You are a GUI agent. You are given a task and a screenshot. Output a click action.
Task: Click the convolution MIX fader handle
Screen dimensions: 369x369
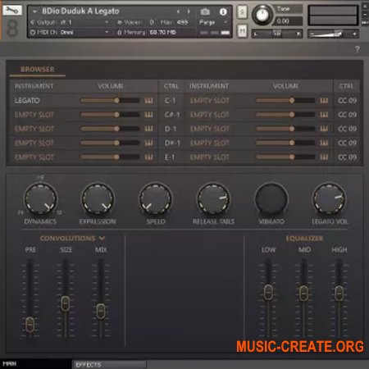pyautogui.click(x=101, y=311)
